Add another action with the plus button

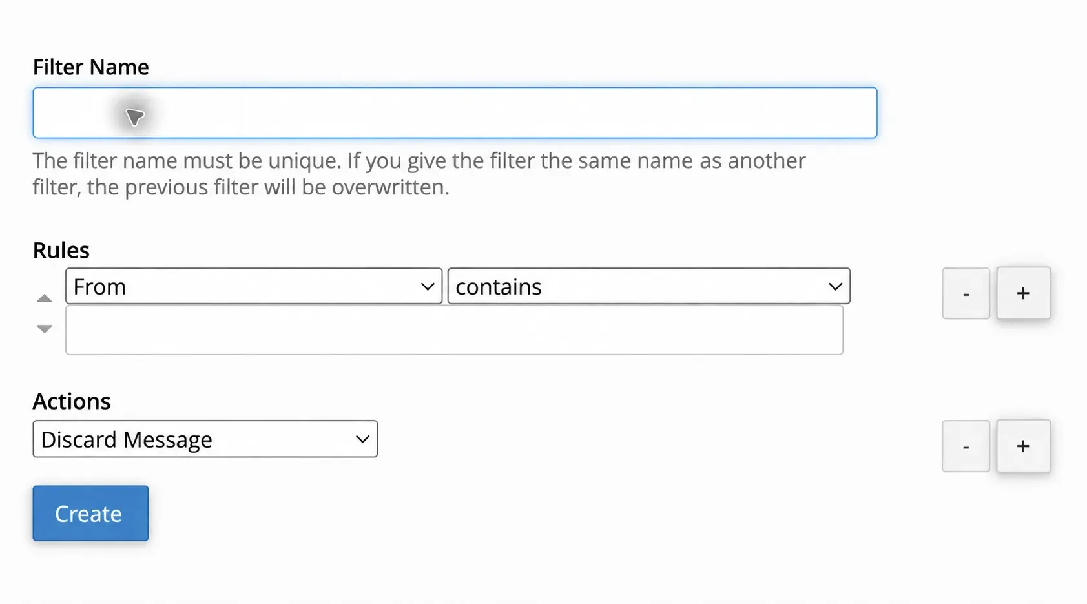[x=1023, y=446]
